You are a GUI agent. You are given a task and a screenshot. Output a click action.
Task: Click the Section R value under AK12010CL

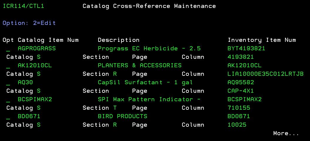tap(115, 74)
